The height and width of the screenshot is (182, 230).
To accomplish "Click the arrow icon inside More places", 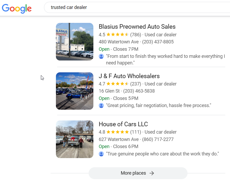I will tap(152, 173).
